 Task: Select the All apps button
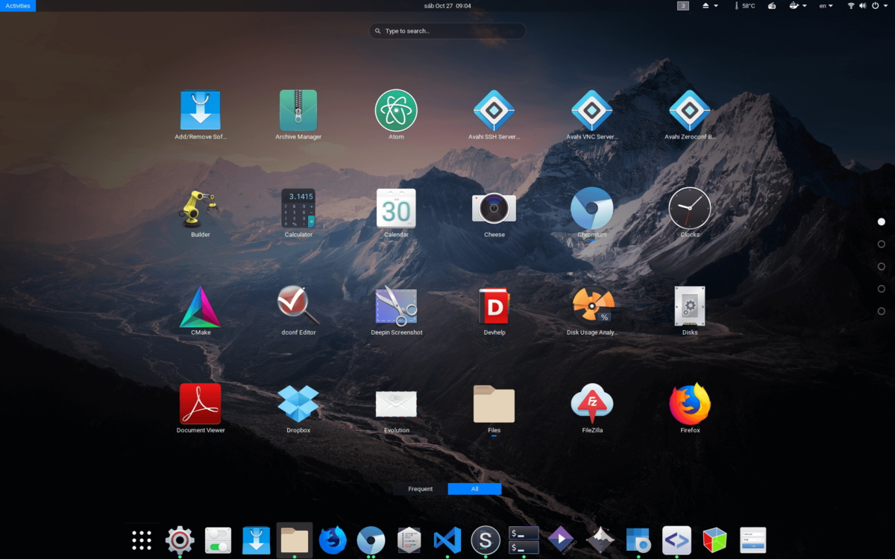pyautogui.click(x=474, y=488)
